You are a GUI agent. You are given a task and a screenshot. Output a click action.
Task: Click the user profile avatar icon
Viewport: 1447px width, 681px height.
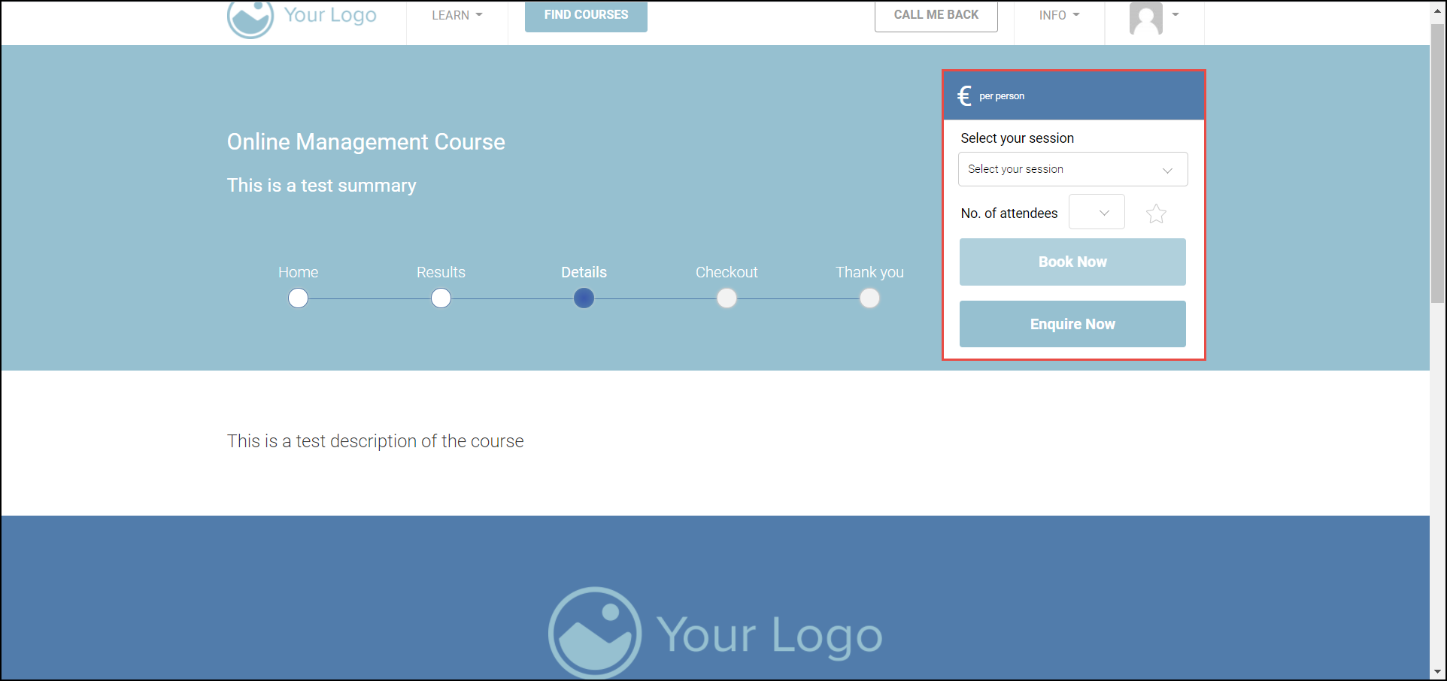coord(1145,18)
